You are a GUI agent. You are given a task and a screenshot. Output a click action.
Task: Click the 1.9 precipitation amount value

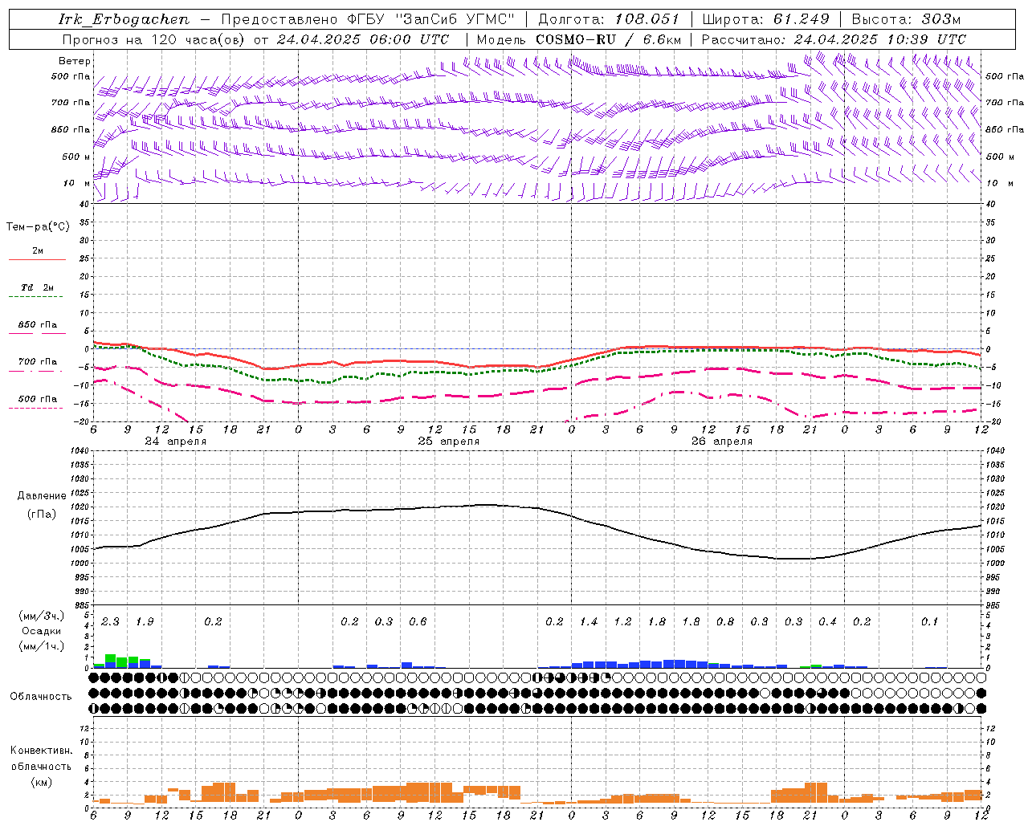click(x=145, y=622)
